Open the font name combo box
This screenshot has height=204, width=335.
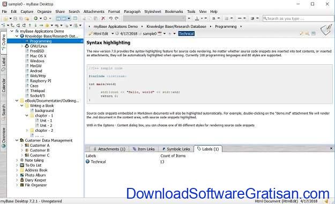(x=154, y=19)
